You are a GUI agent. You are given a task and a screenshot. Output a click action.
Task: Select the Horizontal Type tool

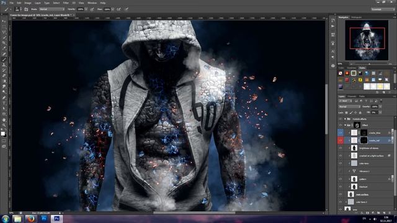(x=4, y=103)
